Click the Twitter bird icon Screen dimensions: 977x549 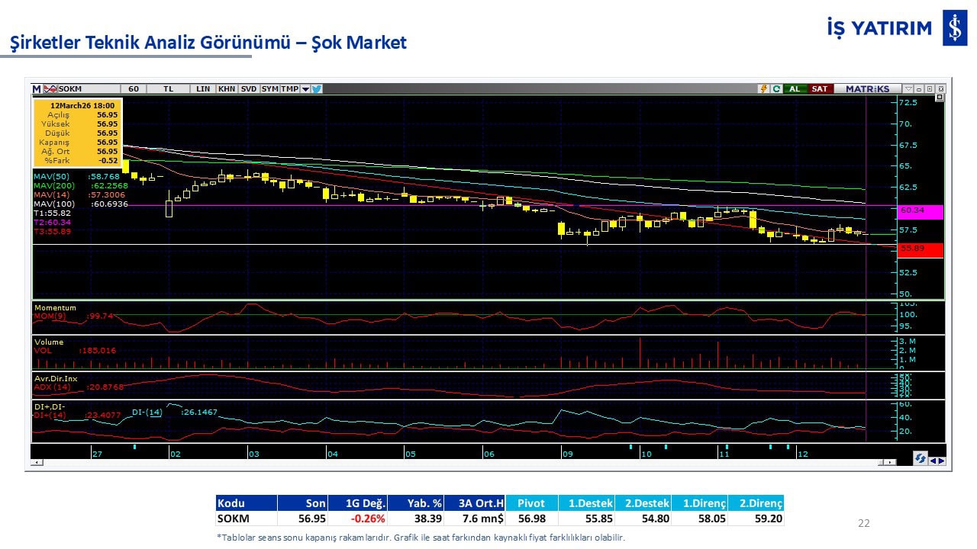(317, 88)
